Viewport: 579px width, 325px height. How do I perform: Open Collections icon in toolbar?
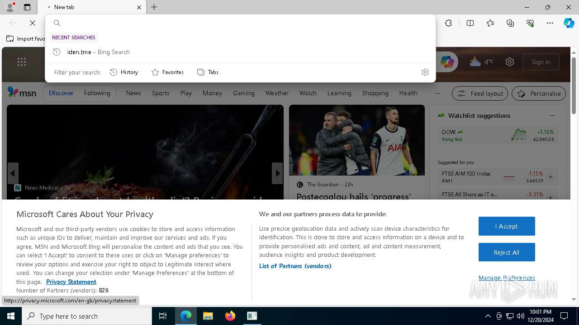[x=510, y=23]
